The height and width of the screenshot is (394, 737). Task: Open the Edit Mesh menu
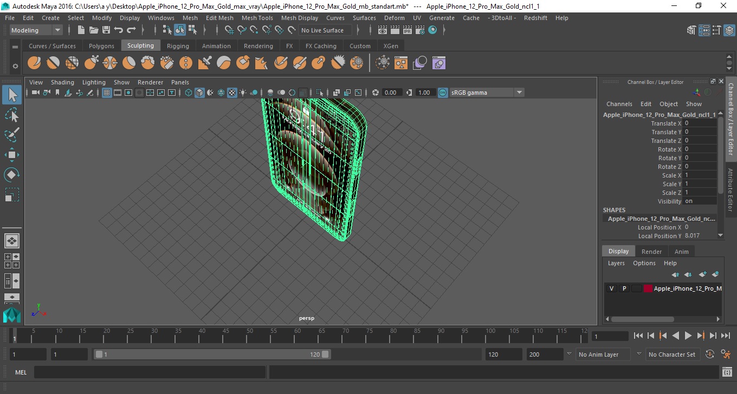[x=219, y=18]
